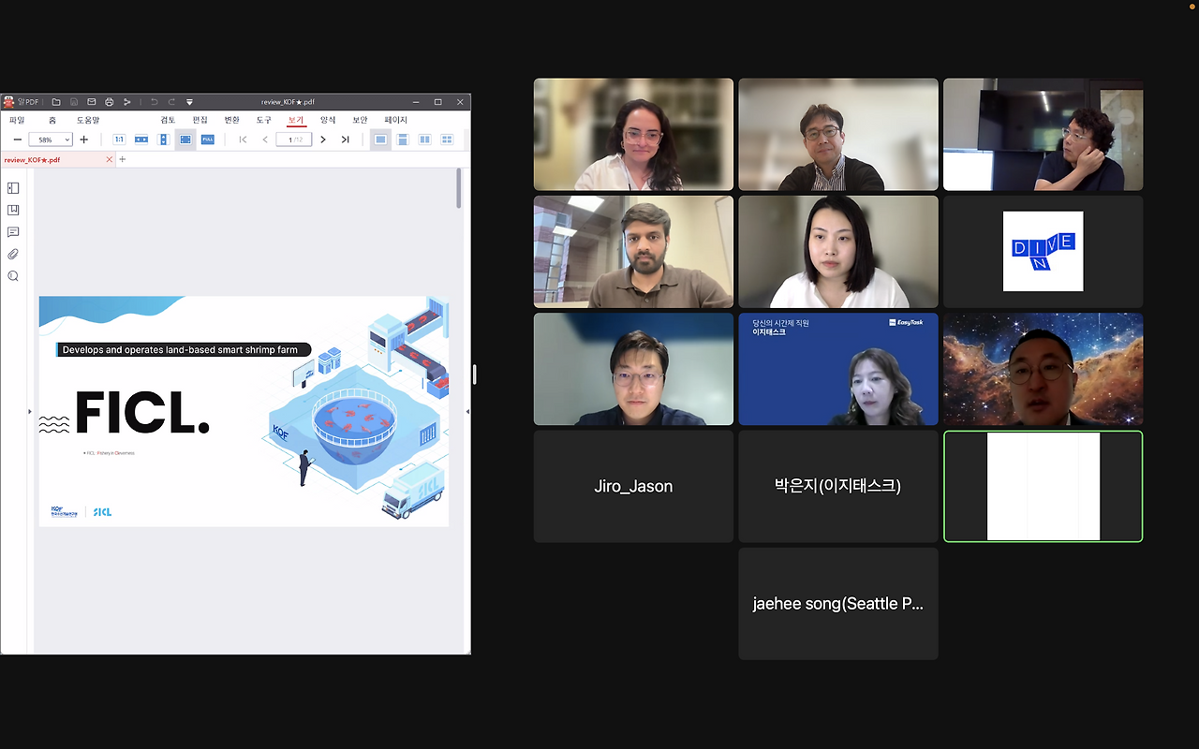The height and width of the screenshot is (749, 1199).
Task: Switch to the 양식 tab
Action: point(328,120)
